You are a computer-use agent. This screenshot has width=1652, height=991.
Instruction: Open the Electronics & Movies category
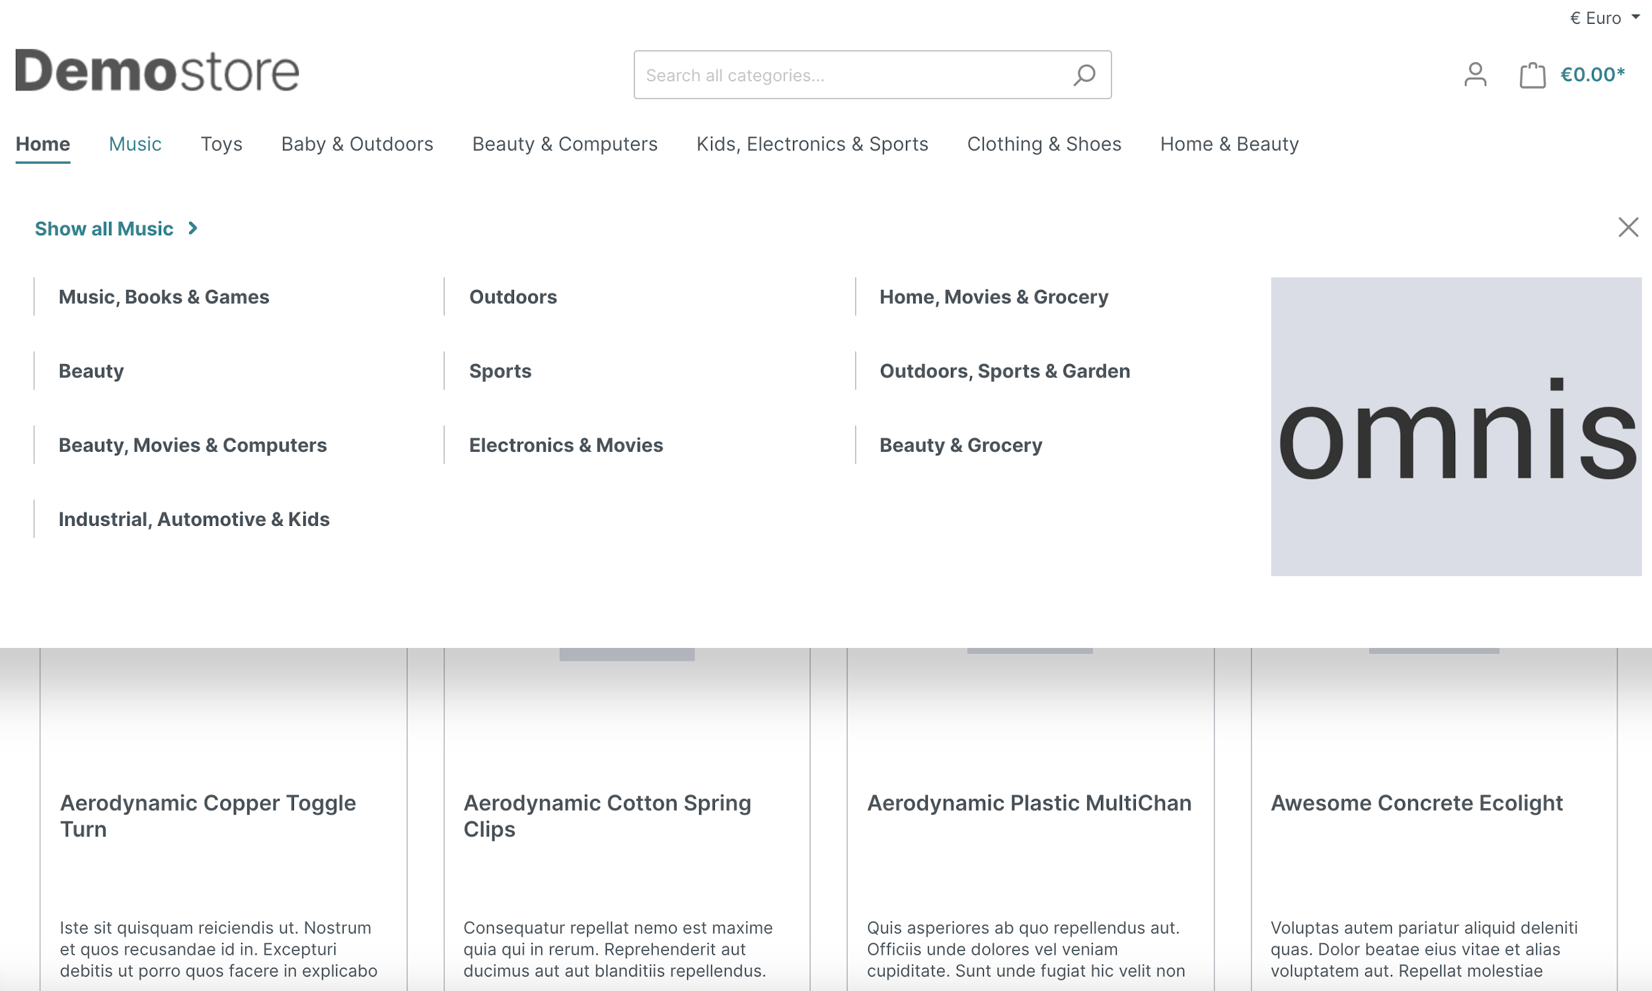click(565, 445)
